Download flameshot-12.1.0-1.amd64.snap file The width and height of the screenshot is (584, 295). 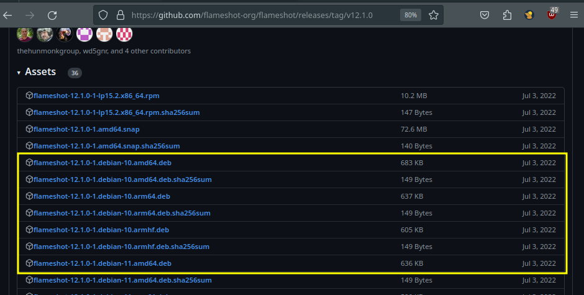[86, 129]
